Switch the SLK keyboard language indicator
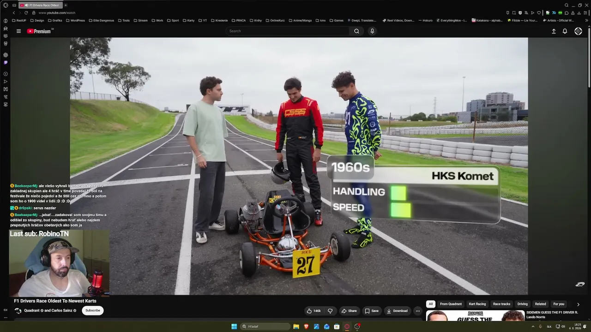 click(x=549, y=326)
